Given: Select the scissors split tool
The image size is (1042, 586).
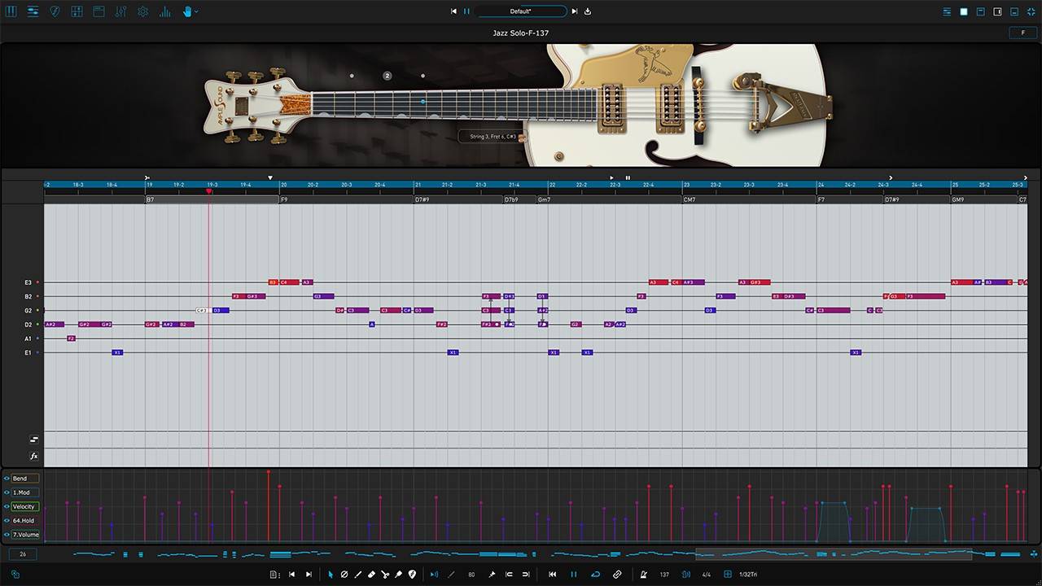Looking at the screenshot, I should [x=387, y=574].
